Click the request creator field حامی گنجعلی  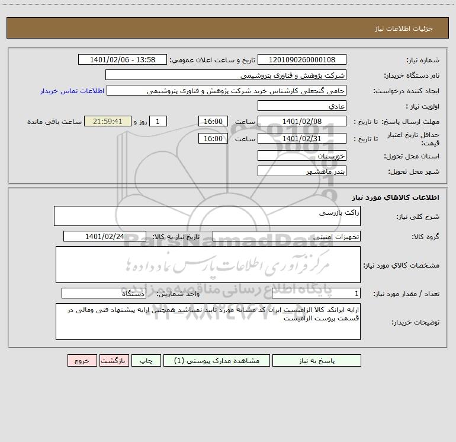pos(227,90)
